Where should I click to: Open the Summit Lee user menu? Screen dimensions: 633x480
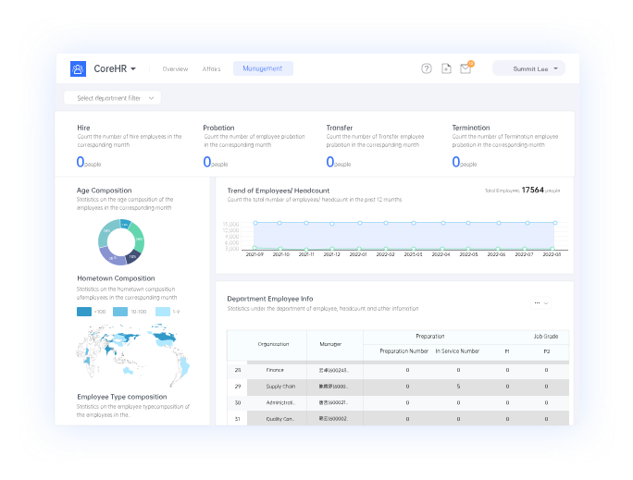(528, 68)
